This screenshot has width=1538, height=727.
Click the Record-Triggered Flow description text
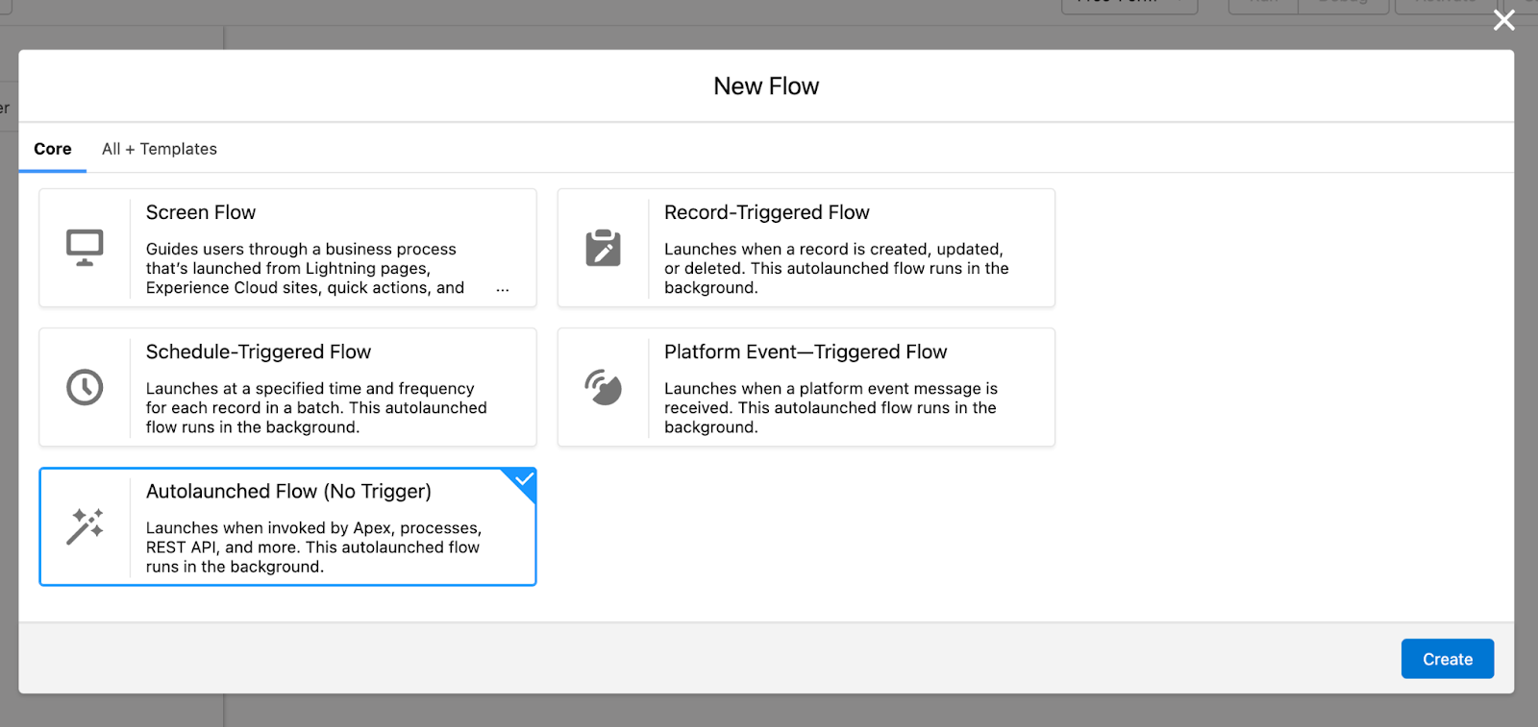point(836,268)
